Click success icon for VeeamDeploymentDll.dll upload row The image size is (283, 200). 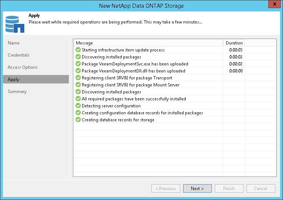click(x=78, y=71)
